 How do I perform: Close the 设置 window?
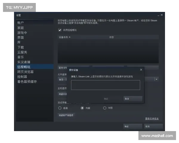tap(162, 15)
